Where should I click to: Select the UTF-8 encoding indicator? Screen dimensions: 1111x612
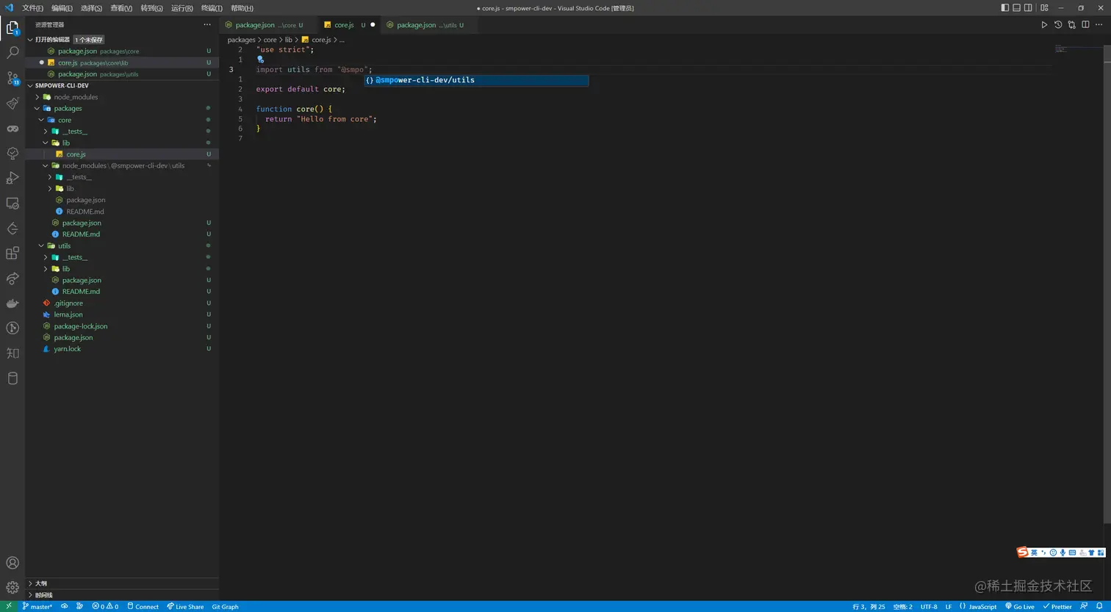pos(929,607)
